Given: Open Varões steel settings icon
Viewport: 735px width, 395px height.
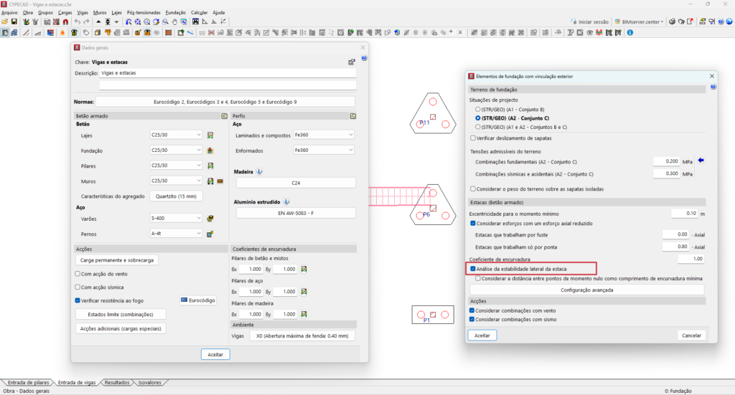Looking at the screenshot, I should 210,219.
